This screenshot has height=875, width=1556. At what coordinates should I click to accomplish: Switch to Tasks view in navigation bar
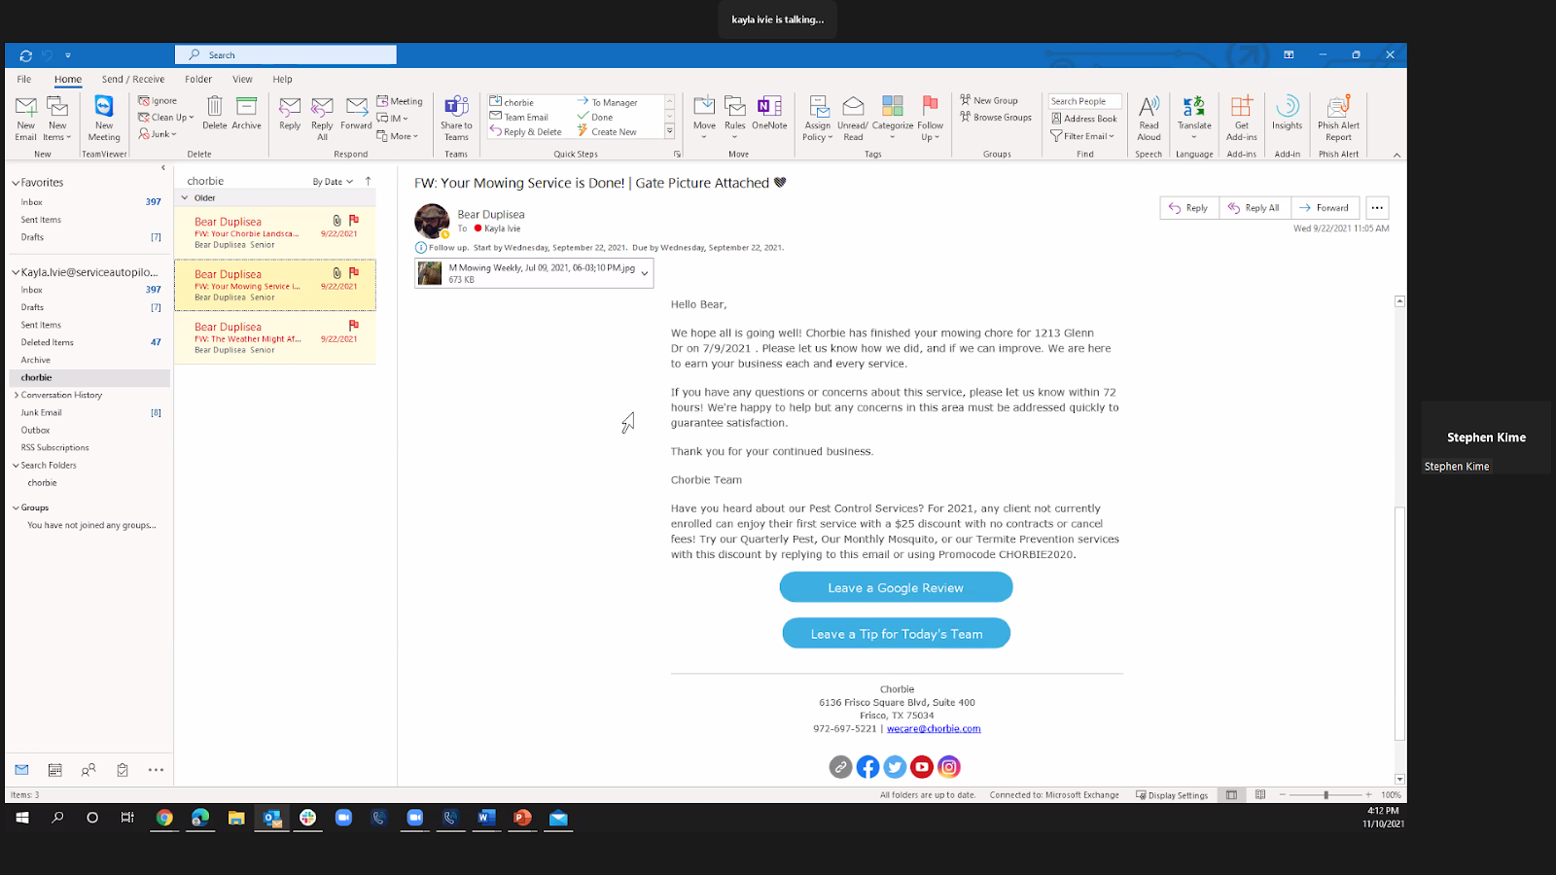(x=123, y=770)
